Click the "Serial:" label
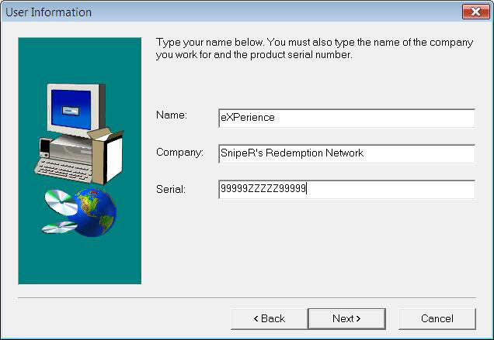This screenshot has width=494, height=340. [171, 189]
